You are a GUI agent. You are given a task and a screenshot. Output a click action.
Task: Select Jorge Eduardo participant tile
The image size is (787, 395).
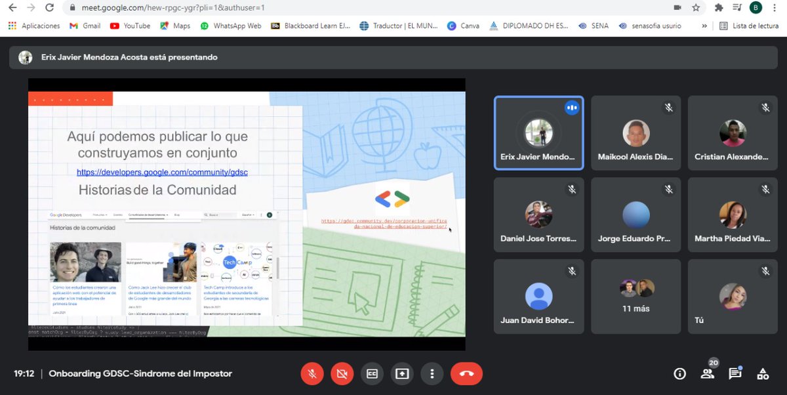636,215
